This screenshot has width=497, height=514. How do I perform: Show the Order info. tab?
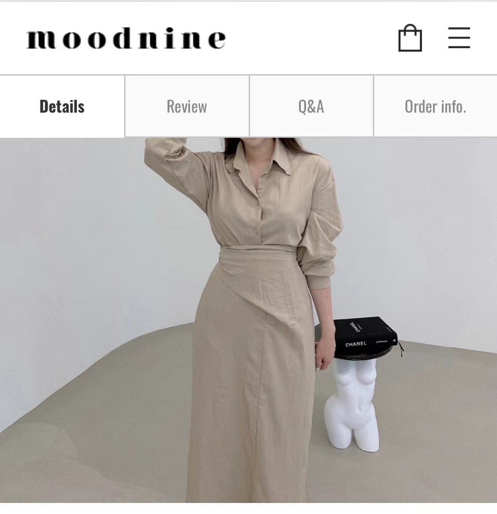(x=435, y=106)
